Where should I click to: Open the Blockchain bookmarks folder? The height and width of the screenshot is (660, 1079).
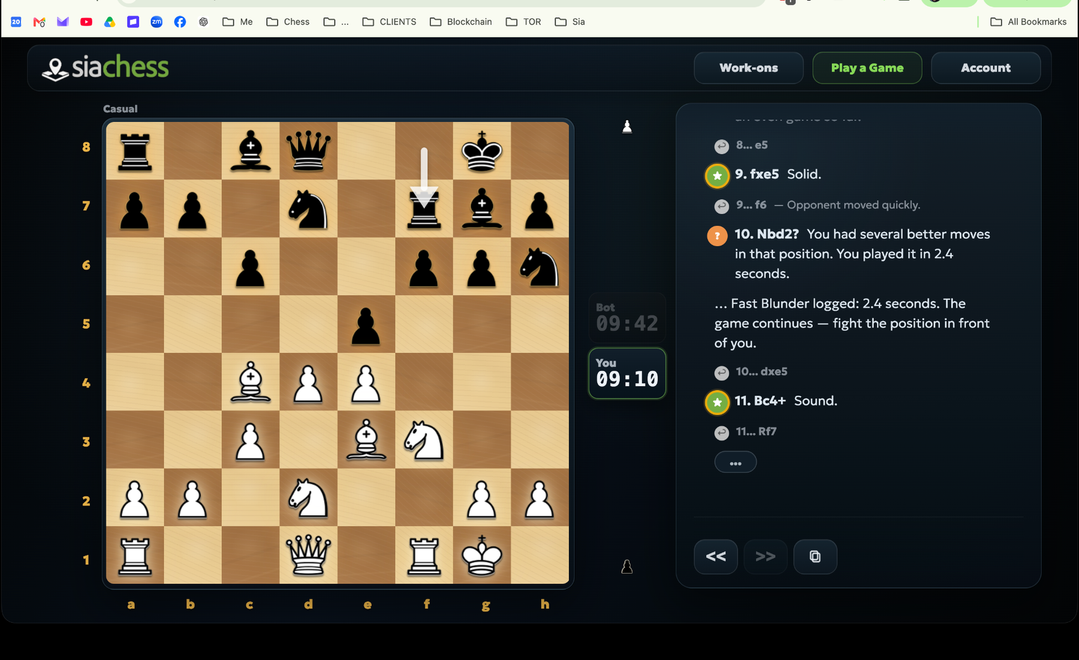(460, 22)
